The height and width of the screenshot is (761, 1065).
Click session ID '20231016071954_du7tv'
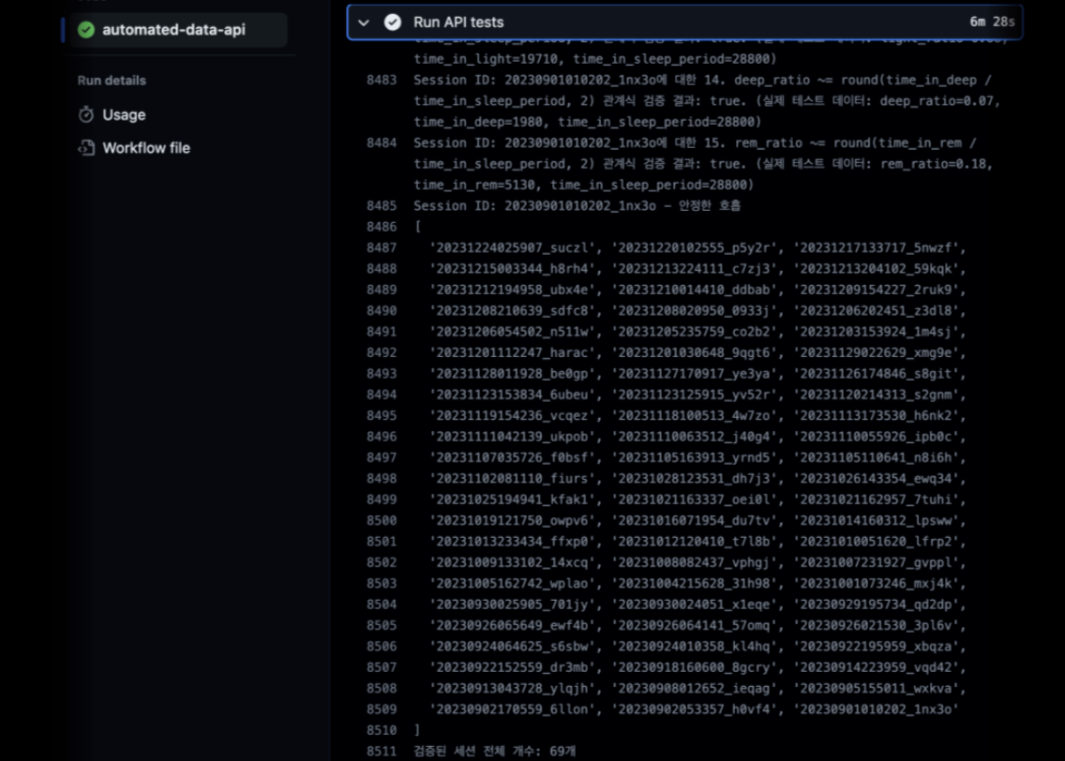pyautogui.click(x=694, y=521)
